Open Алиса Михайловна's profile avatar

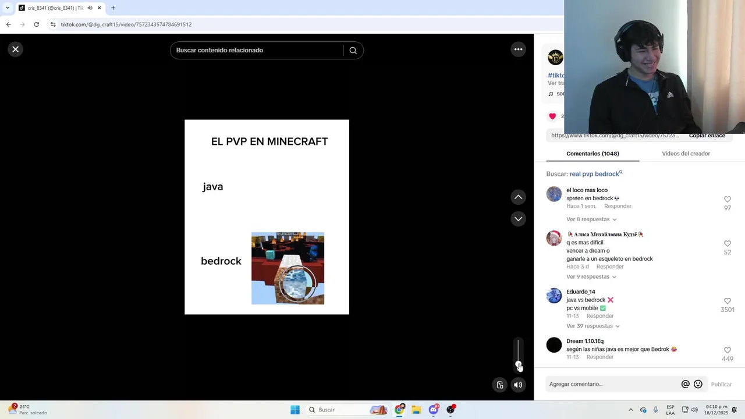pos(554,238)
